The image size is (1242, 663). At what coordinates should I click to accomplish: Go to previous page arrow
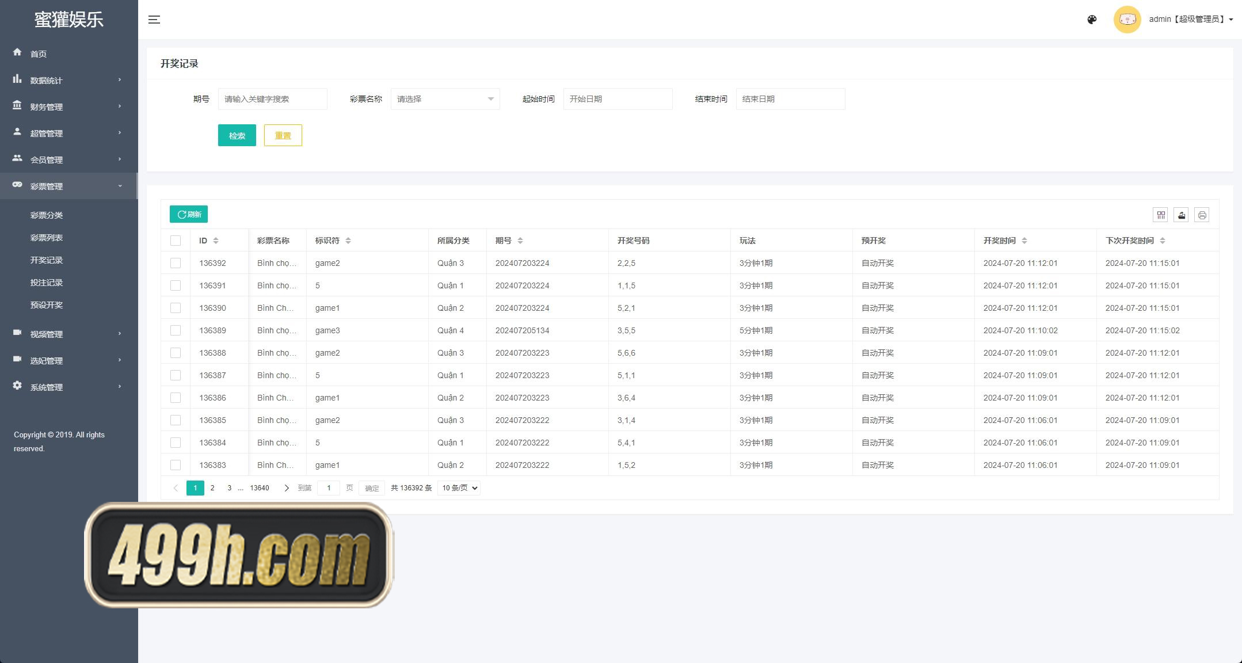tap(176, 488)
